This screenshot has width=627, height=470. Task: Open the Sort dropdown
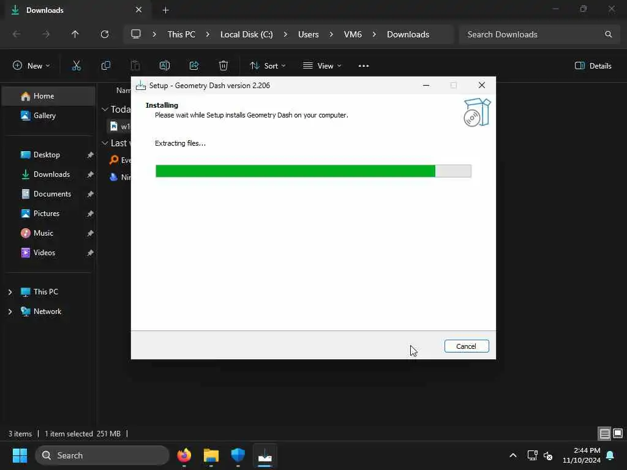coord(268,66)
